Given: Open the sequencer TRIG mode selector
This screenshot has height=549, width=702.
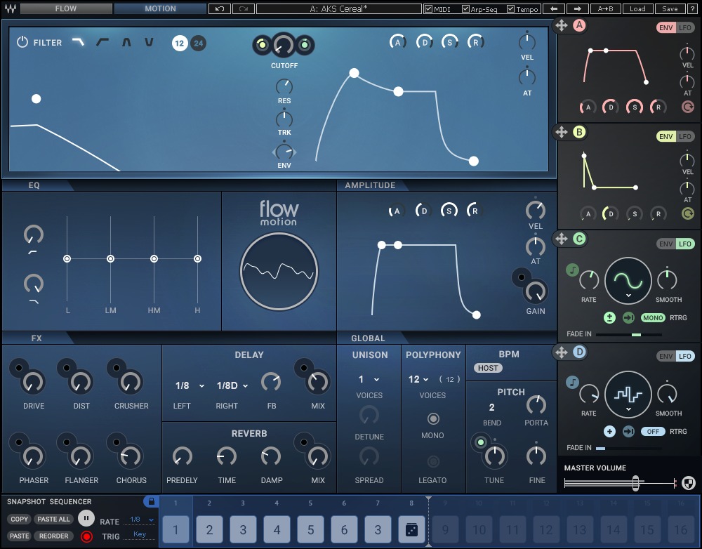Looking at the screenshot, I should click(140, 534).
